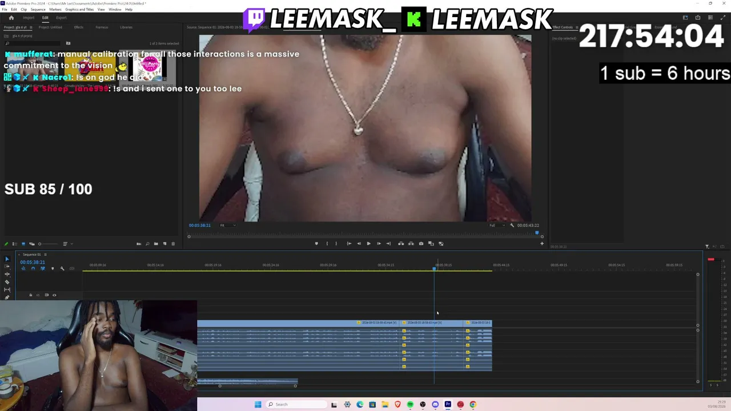Screen dimensions: 731x411
Task: Select the Track Select Forward tool
Action: click(7, 267)
